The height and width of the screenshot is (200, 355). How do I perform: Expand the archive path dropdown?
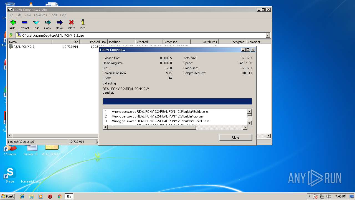268,35
